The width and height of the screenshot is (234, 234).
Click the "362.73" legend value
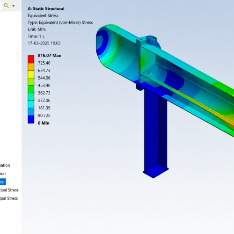pyautogui.click(x=44, y=93)
